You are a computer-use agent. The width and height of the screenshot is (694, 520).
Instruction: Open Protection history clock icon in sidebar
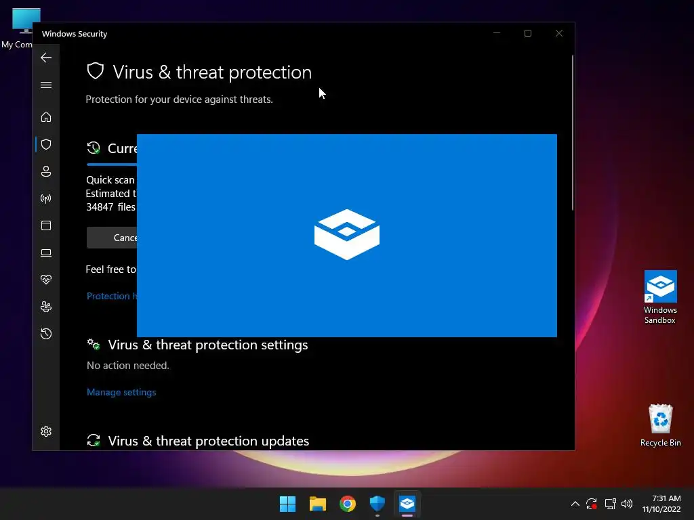click(x=46, y=333)
